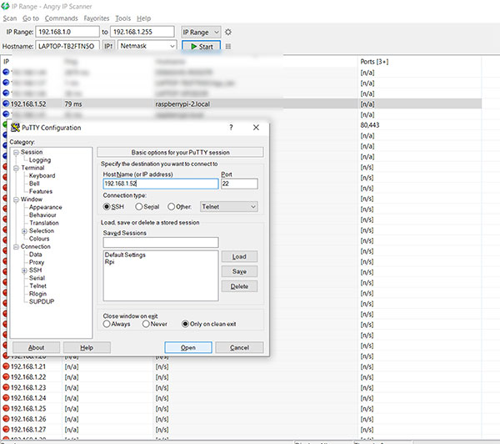
Task: Collapse the Terminal tree node
Action: pyautogui.click(x=16, y=168)
